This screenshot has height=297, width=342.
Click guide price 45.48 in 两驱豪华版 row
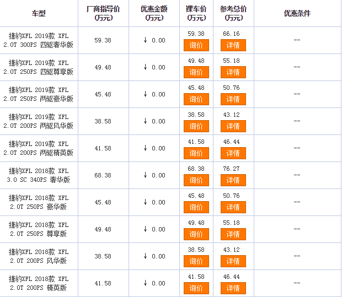pyautogui.click(x=103, y=94)
